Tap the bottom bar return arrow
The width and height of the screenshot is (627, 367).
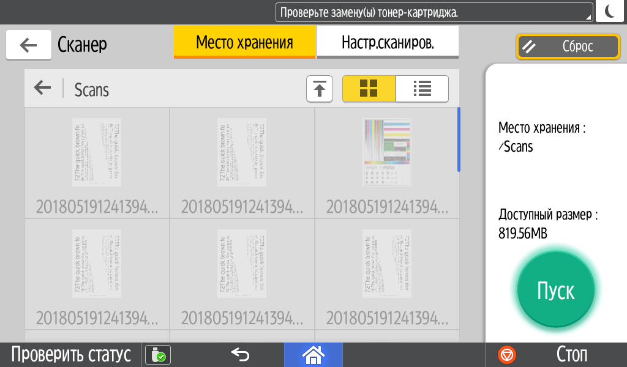(x=240, y=354)
